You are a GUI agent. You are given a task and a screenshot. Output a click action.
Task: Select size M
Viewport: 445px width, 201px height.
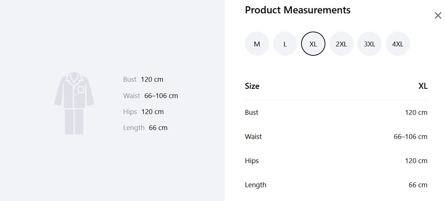coord(257,44)
